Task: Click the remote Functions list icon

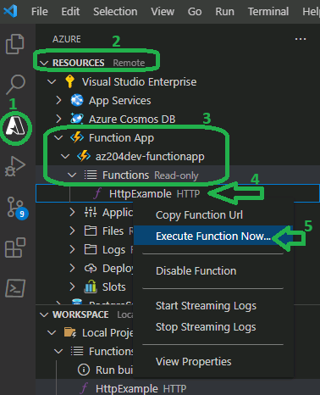Action: pyautogui.click(x=91, y=175)
